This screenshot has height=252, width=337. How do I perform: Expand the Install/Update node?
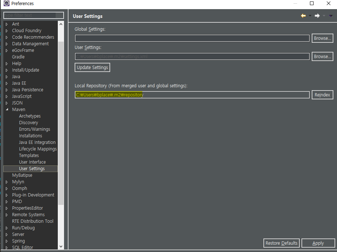(7, 70)
